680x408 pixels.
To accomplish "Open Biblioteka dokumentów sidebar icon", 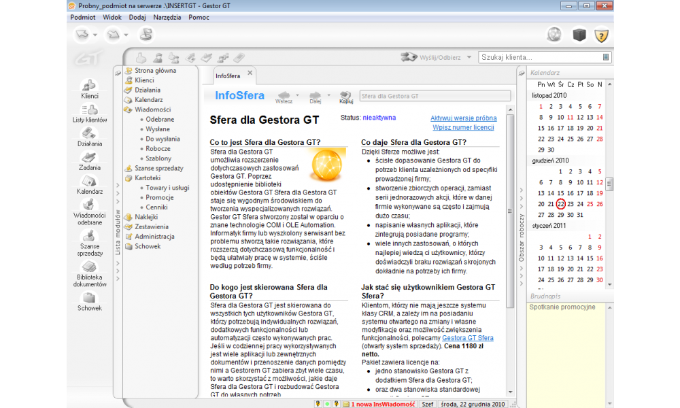I will coord(89,274).
